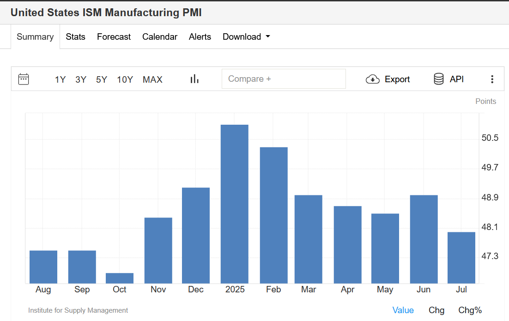
Task: Select the 10Y time range
Action: [x=125, y=79]
